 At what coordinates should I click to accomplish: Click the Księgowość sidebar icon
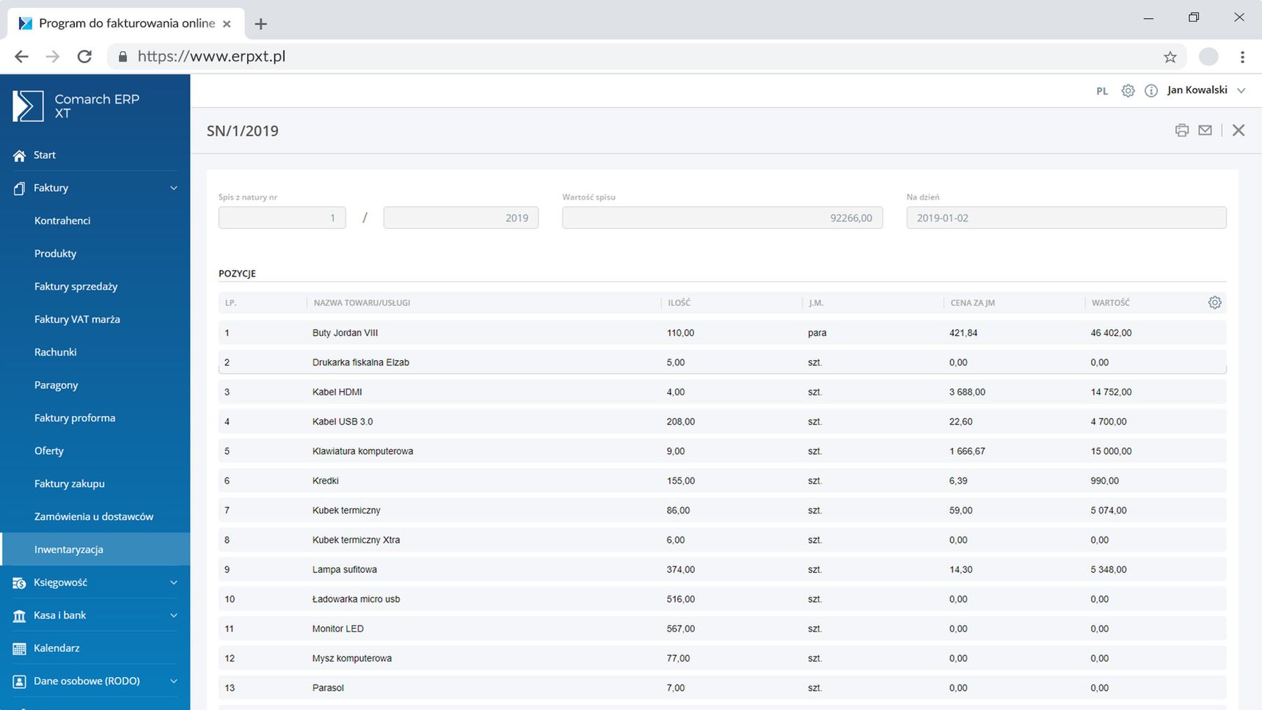(19, 582)
